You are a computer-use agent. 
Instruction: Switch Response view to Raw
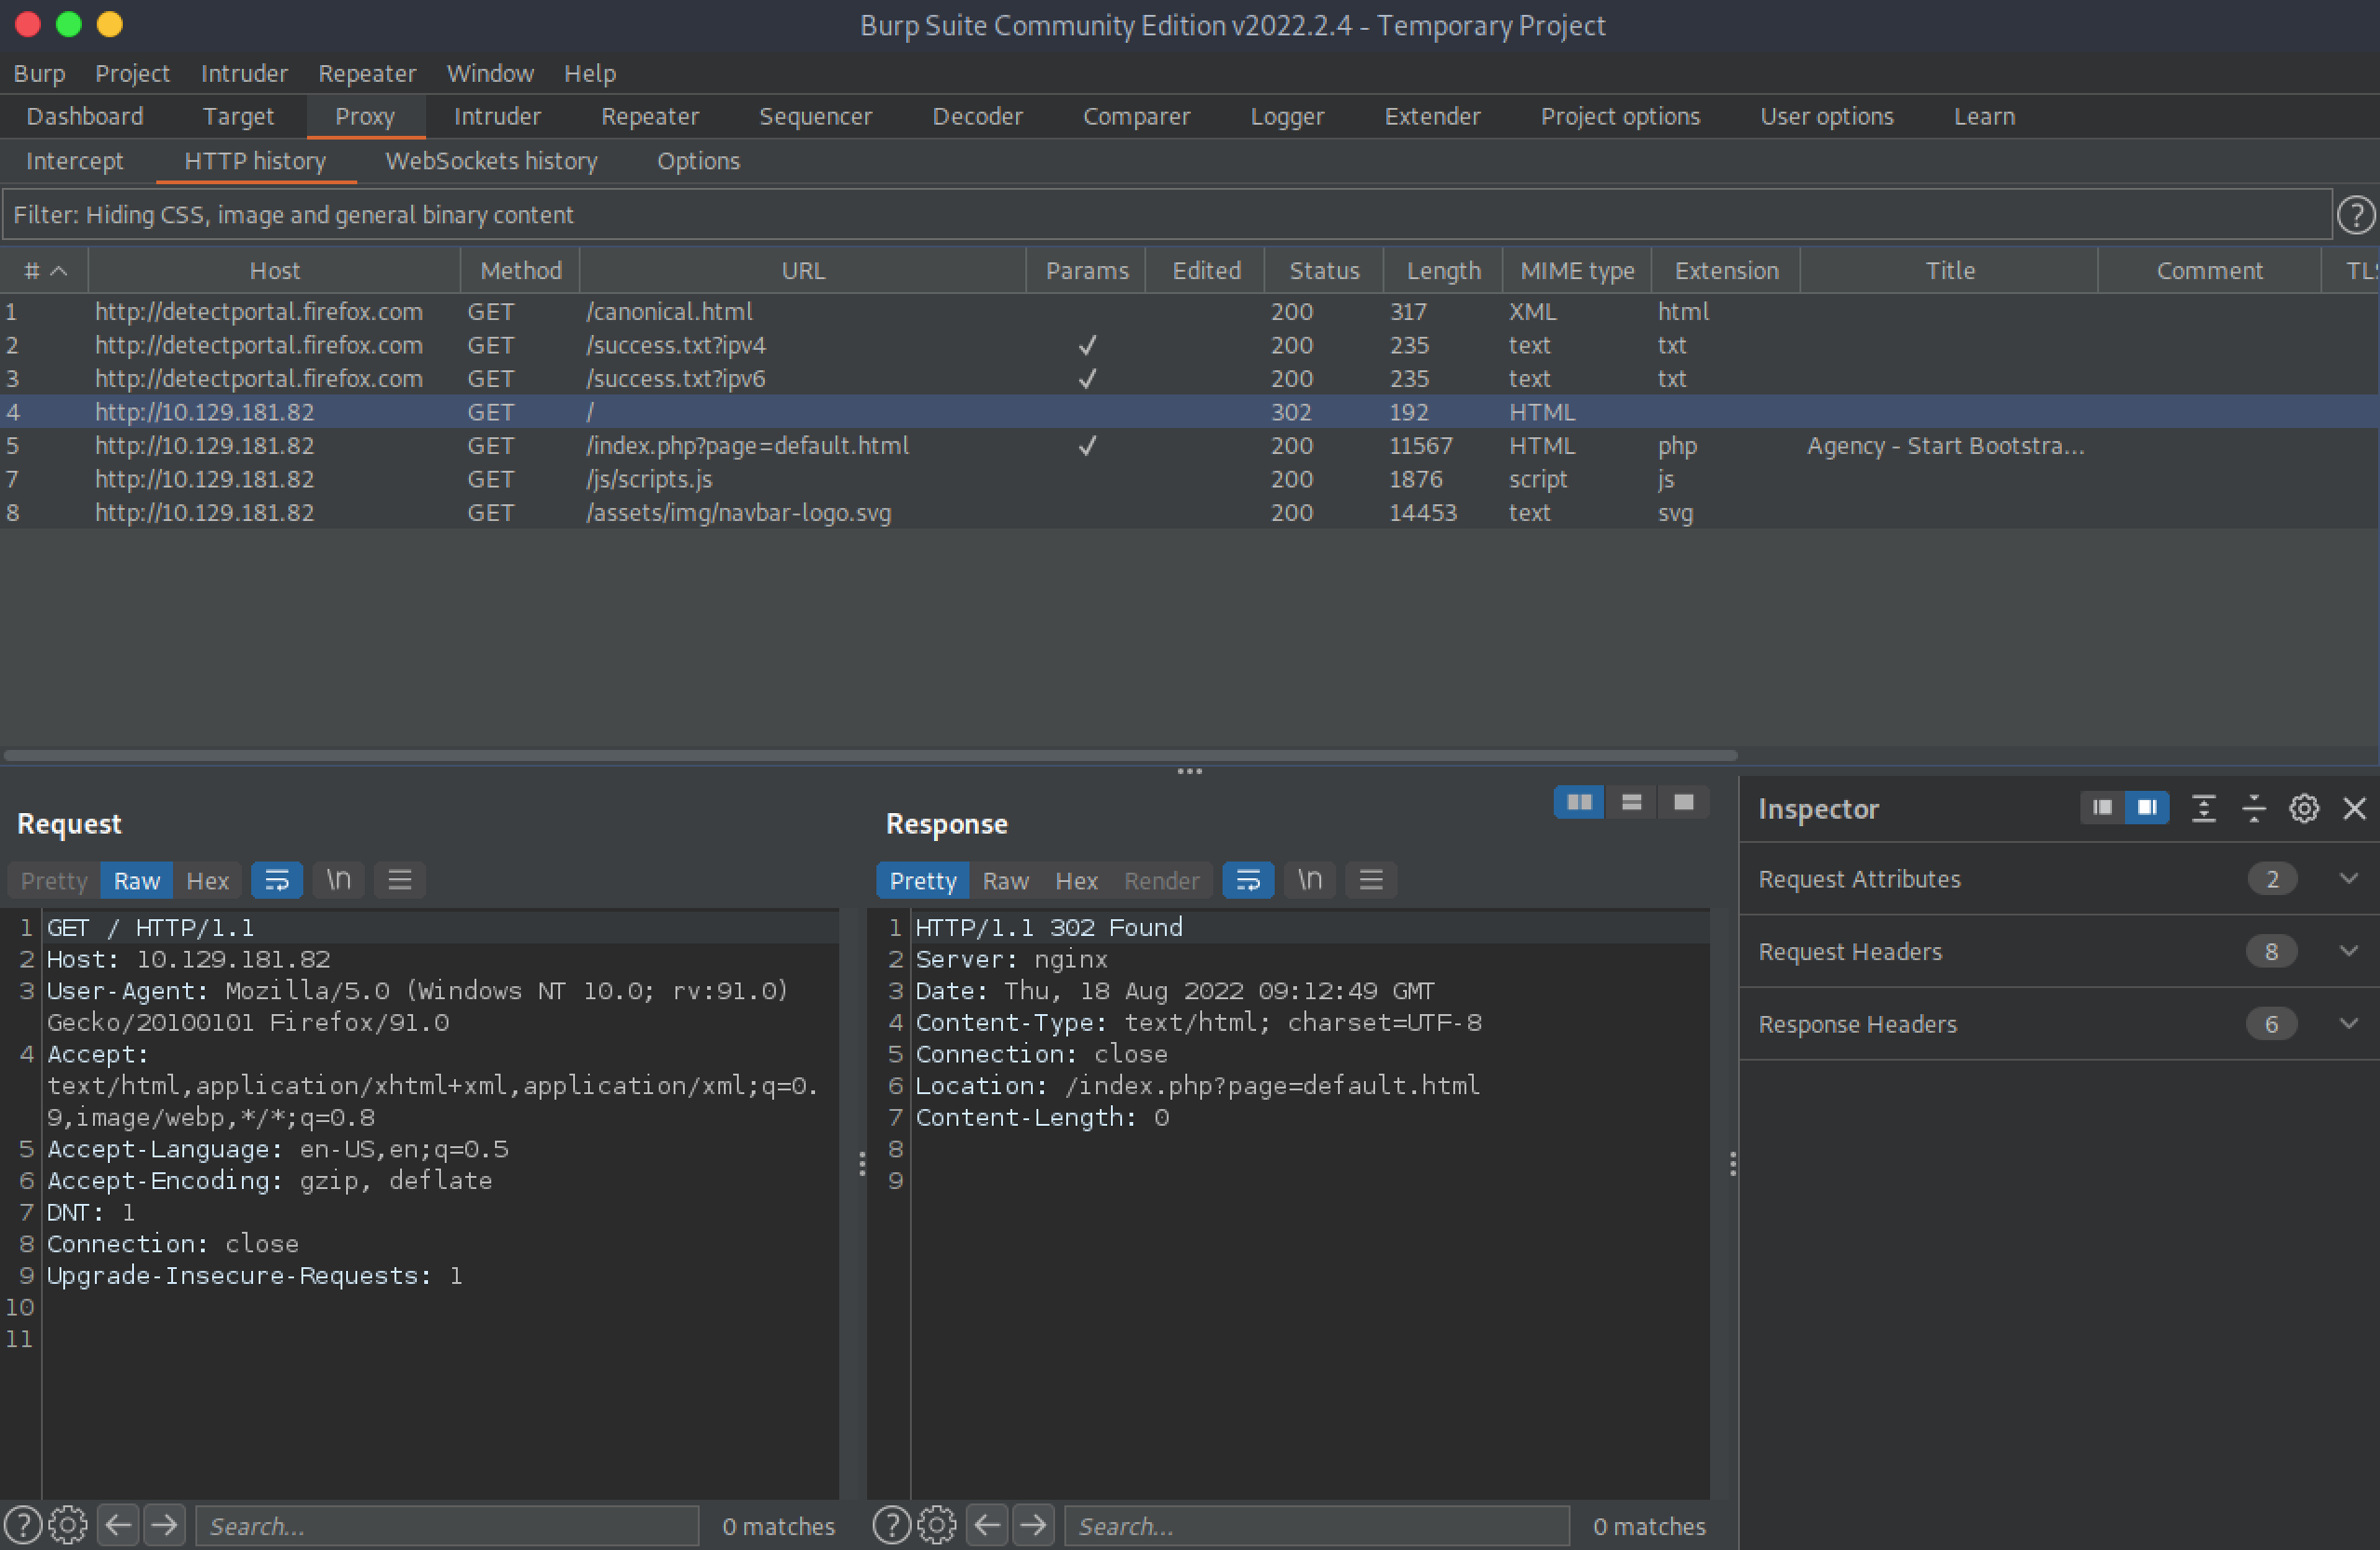click(x=1005, y=880)
